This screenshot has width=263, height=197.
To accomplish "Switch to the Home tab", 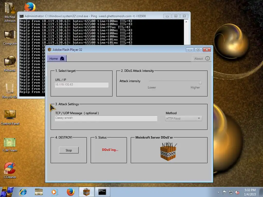I will click(57, 58).
